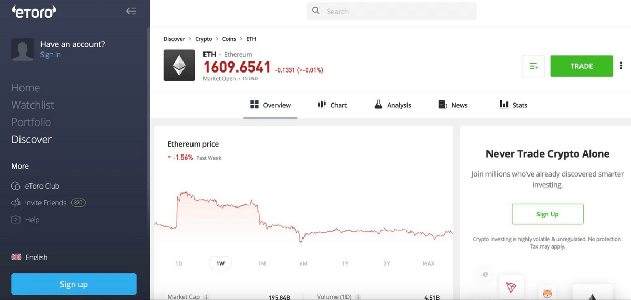Image resolution: width=631 pixels, height=300 pixels.
Task: Open the Help link
Action: pos(32,220)
